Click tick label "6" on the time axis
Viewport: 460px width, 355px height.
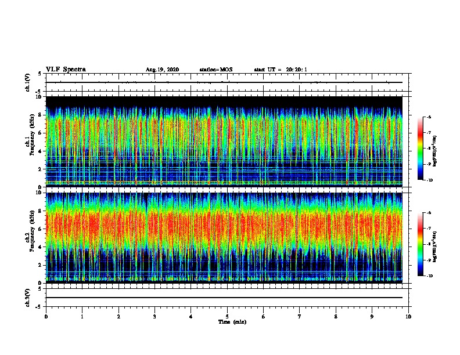[264, 317]
